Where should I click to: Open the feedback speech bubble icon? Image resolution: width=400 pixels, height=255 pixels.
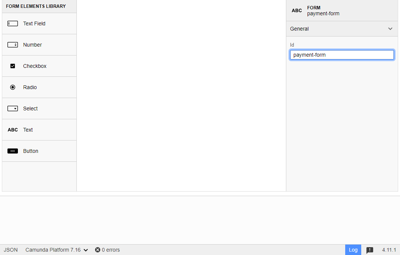pos(370,250)
